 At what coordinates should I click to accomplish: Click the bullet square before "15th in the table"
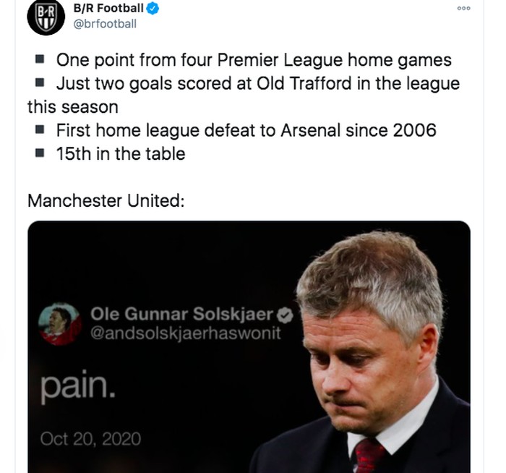click(x=41, y=153)
